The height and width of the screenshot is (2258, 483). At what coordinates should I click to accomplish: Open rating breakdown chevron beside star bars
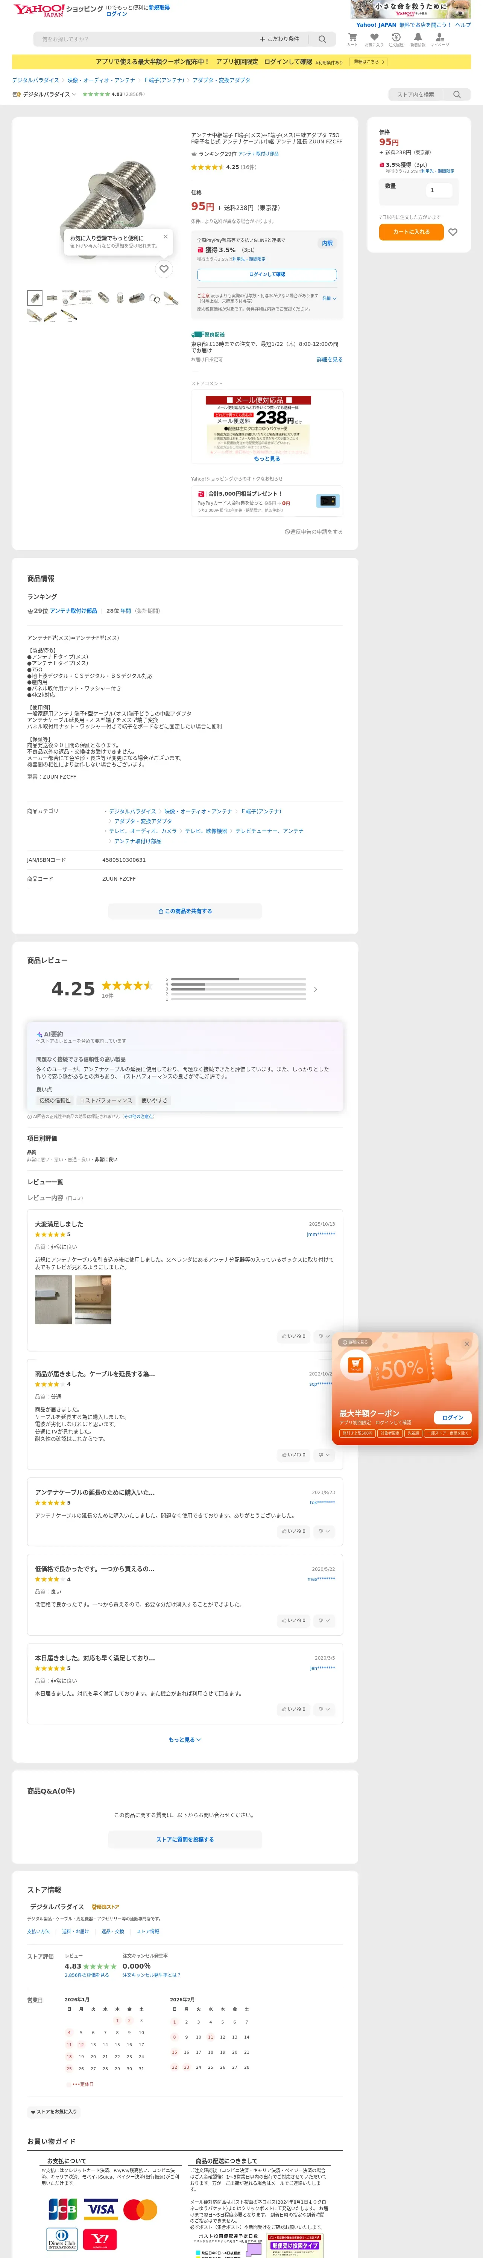click(316, 990)
